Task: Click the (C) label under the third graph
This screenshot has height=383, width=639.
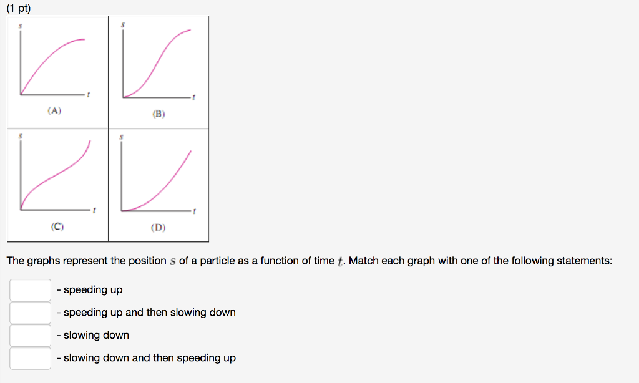Action: 57,227
